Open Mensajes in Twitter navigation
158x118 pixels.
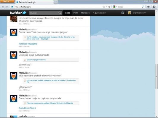click(85, 13)
